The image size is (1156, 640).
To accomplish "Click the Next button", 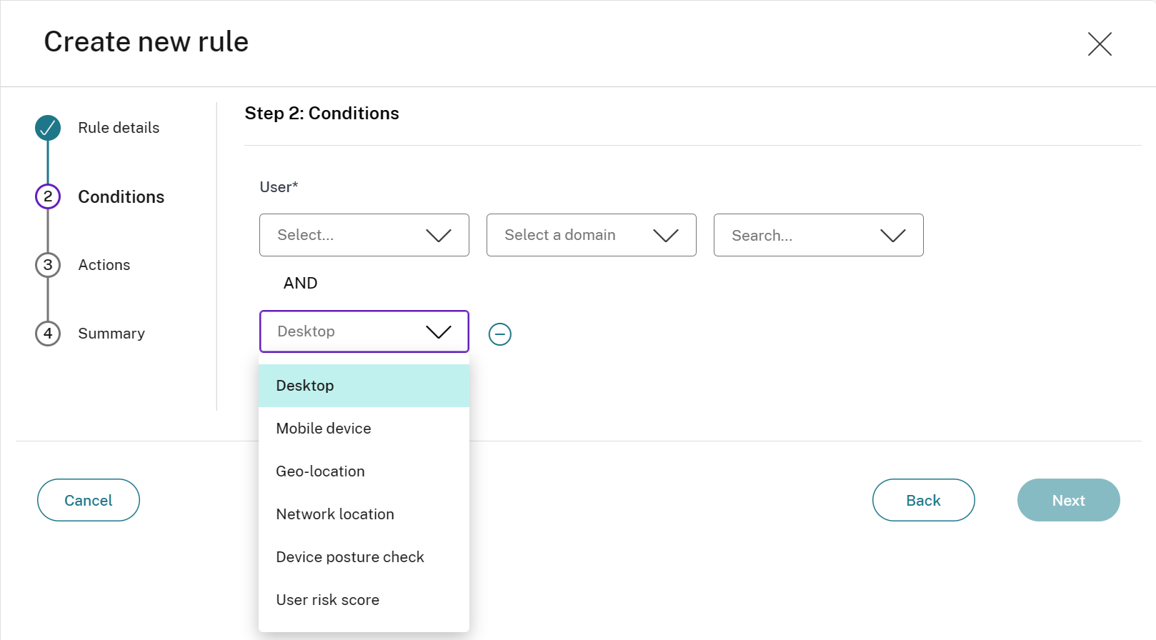I will 1068,500.
